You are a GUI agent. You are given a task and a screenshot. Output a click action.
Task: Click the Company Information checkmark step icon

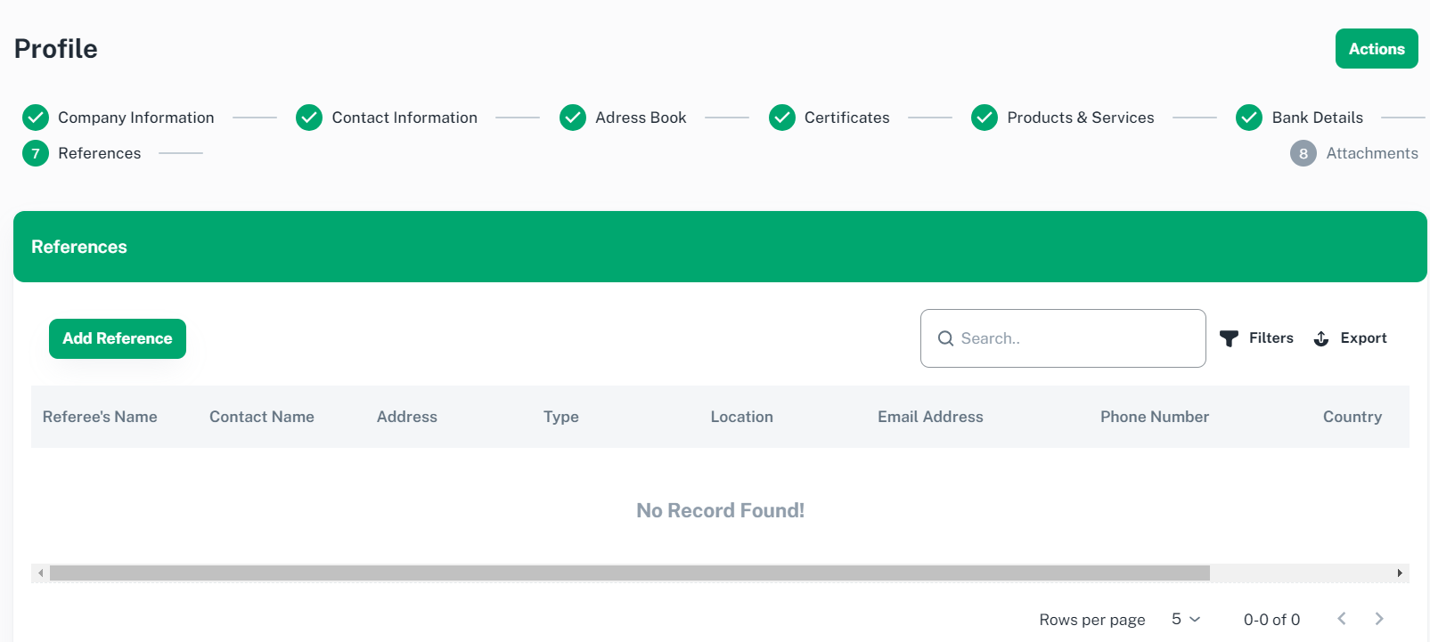pyautogui.click(x=36, y=118)
